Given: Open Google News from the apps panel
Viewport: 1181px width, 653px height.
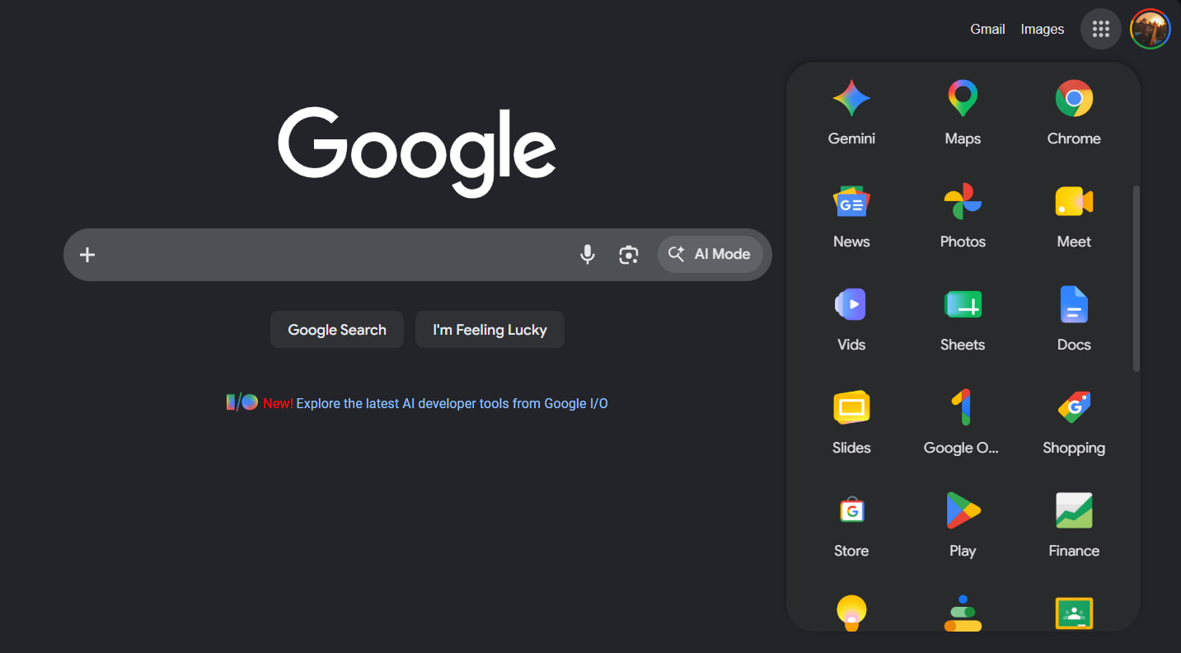Looking at the screenshot, I should point(851,216).
